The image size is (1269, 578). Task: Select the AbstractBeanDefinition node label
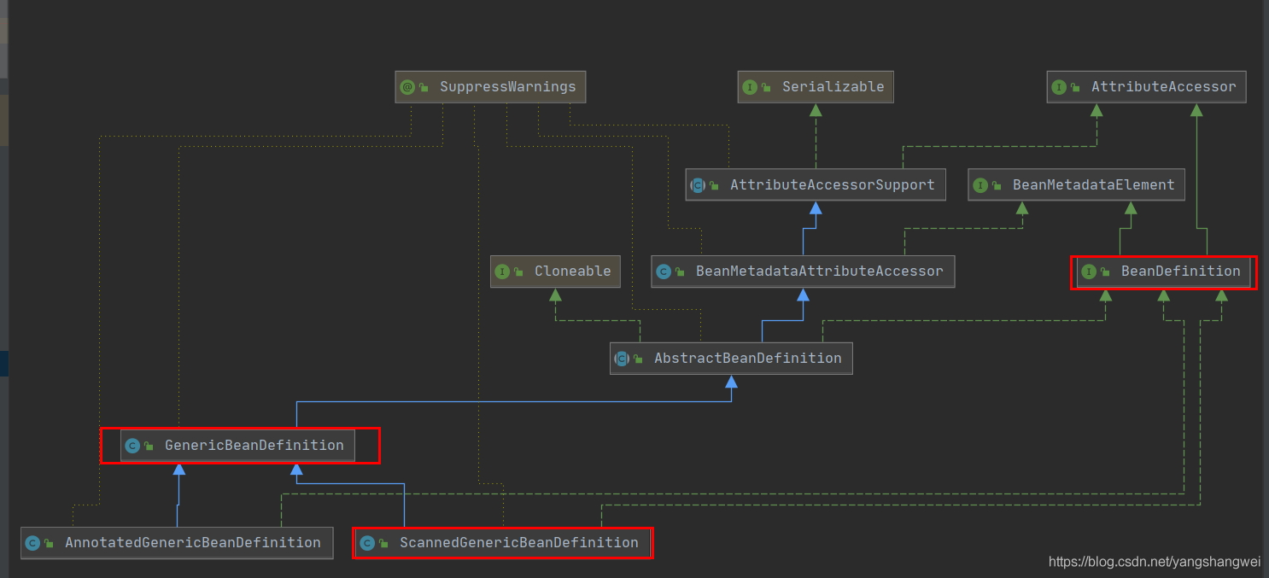747,359
